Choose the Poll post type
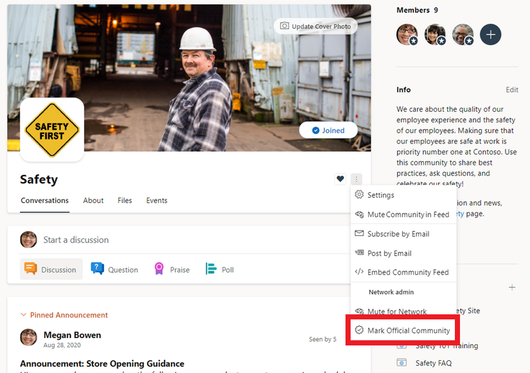Image resolution: width=530 pixels, height=373 pixels. 220,269
